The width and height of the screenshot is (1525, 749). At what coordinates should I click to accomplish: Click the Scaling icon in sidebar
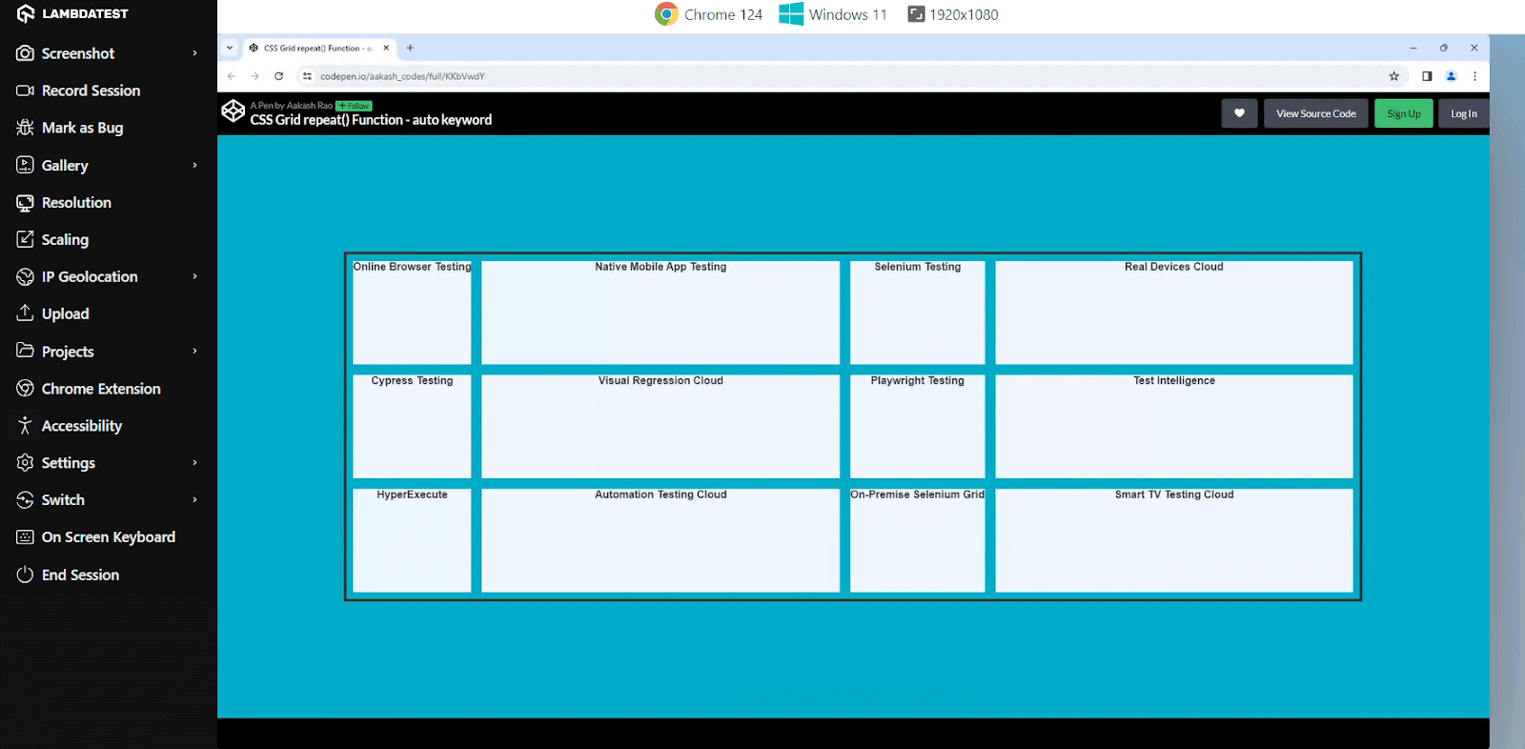[x=25, y=239]
